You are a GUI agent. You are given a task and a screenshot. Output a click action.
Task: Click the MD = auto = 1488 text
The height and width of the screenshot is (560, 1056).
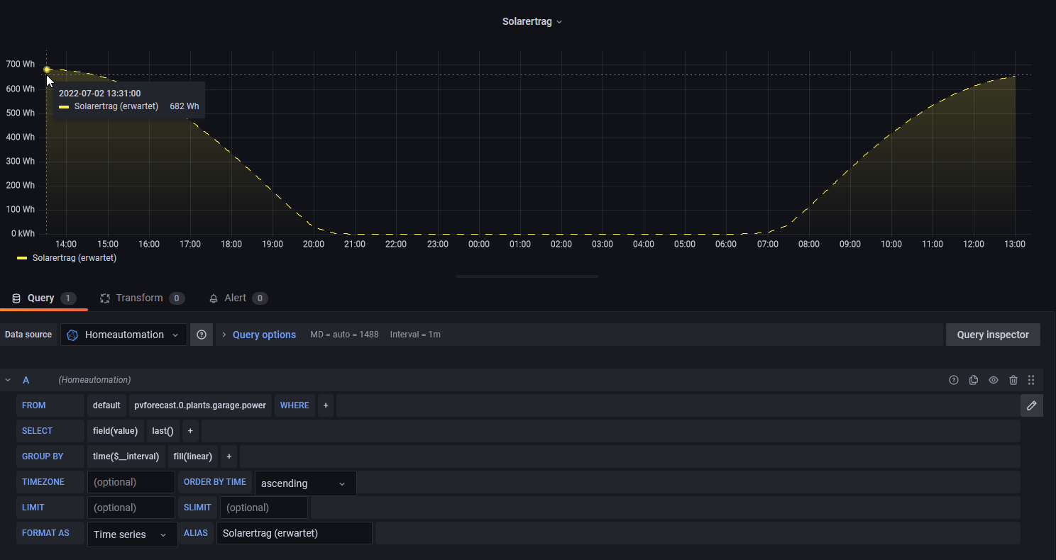[x=344, y=335]
